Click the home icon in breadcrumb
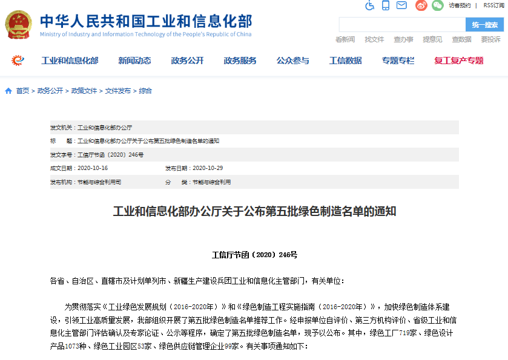The width and height of the screenshot is (508, 360). [x=8, y=91]
